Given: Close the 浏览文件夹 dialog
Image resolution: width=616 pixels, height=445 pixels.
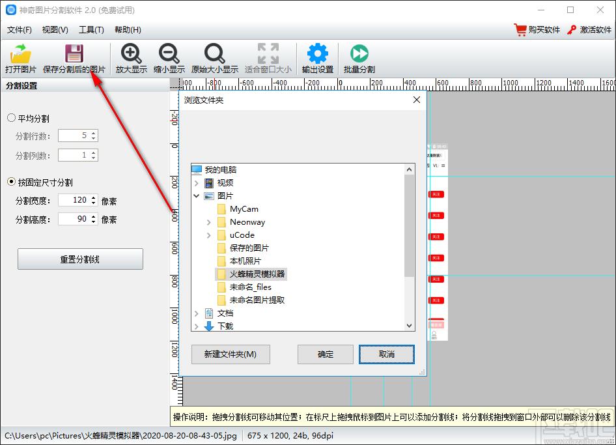Looking at the screenshot, I should point(417,100).
